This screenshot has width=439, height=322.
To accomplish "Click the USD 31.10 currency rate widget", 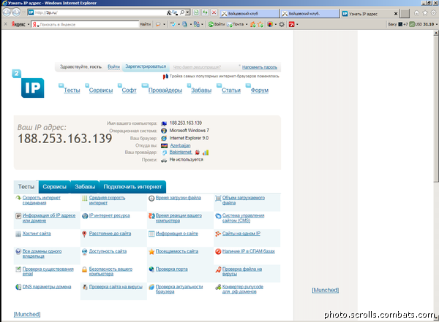I will click(x=421, y=24).
